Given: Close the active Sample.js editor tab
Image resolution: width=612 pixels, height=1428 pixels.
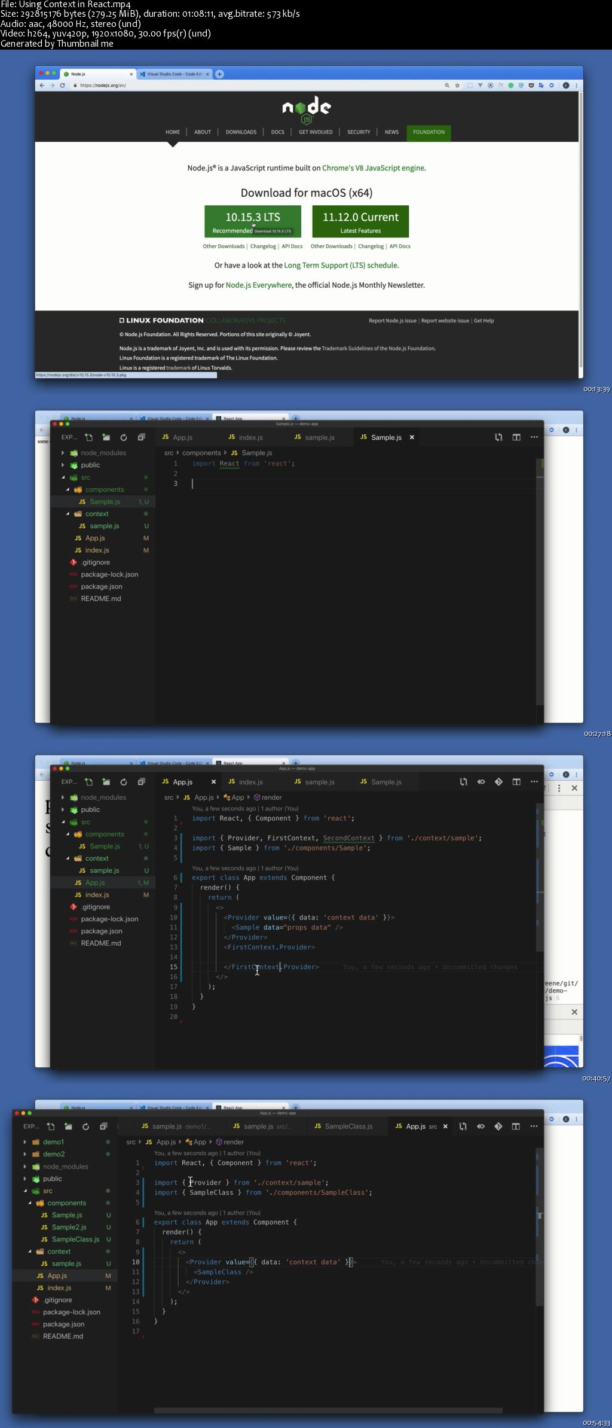Looking at the screenshot, I should tap(412, 437).
